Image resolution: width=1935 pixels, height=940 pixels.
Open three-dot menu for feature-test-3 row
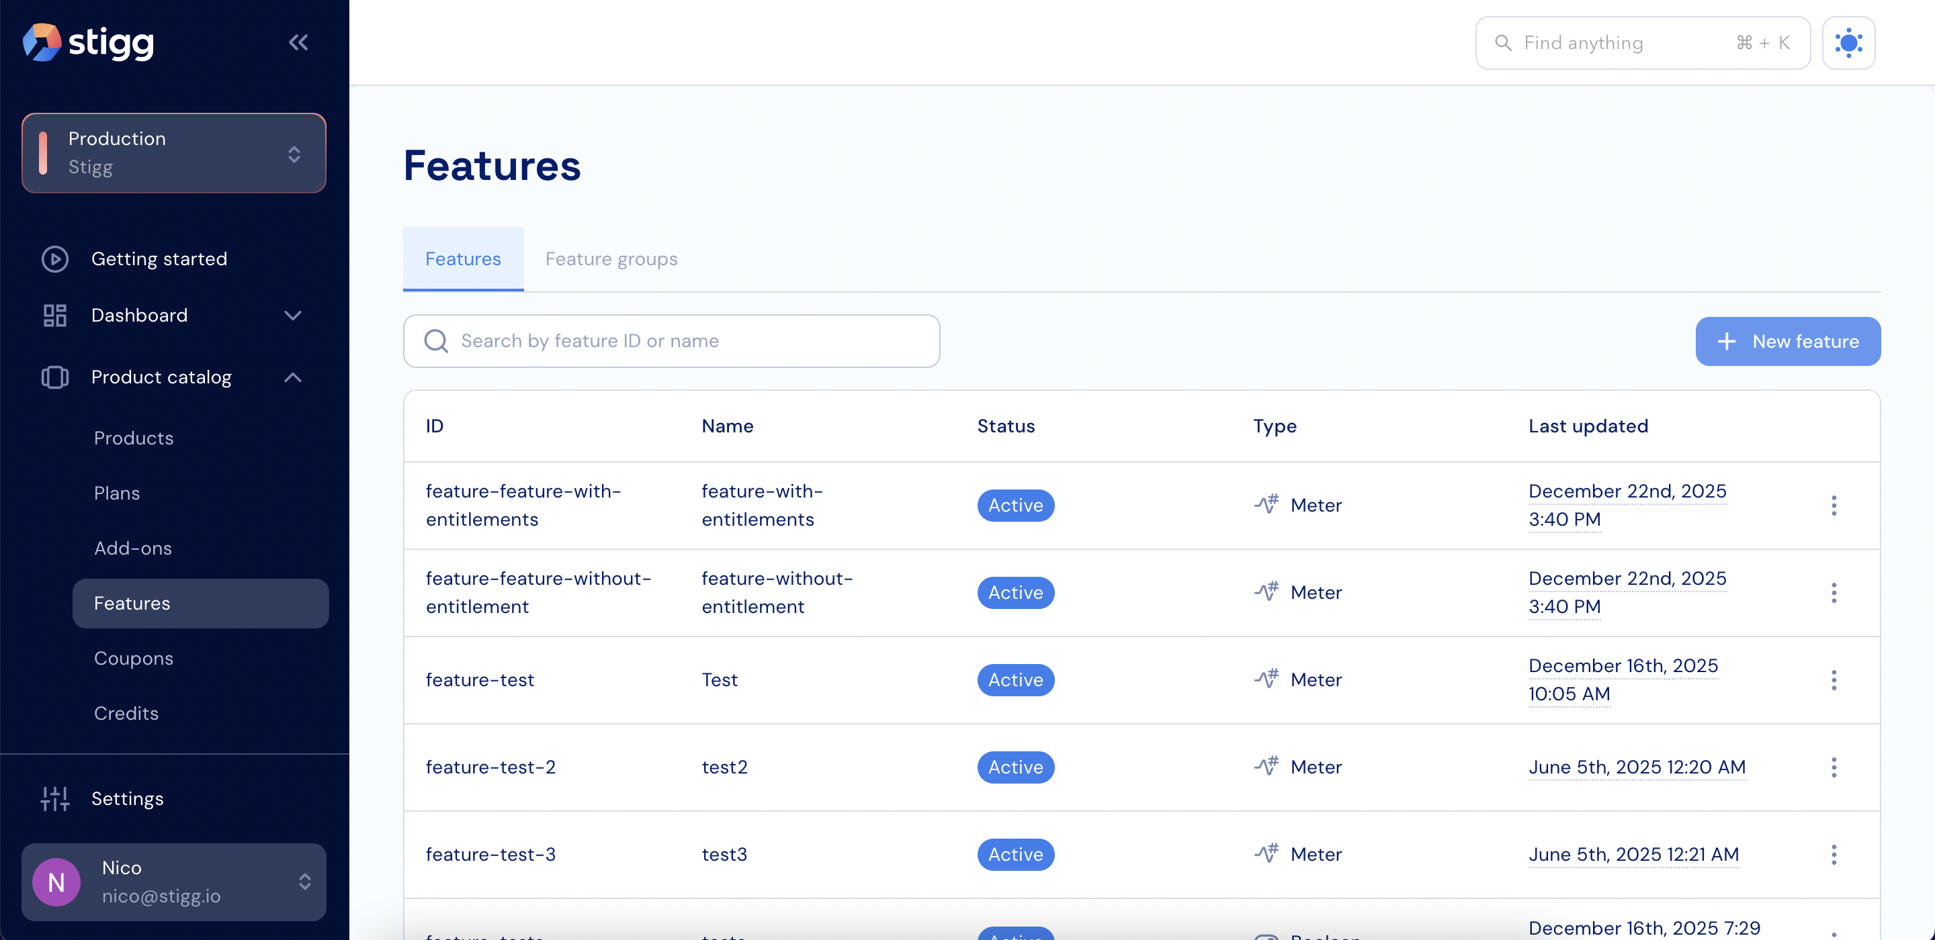(x=1834, y=855)
